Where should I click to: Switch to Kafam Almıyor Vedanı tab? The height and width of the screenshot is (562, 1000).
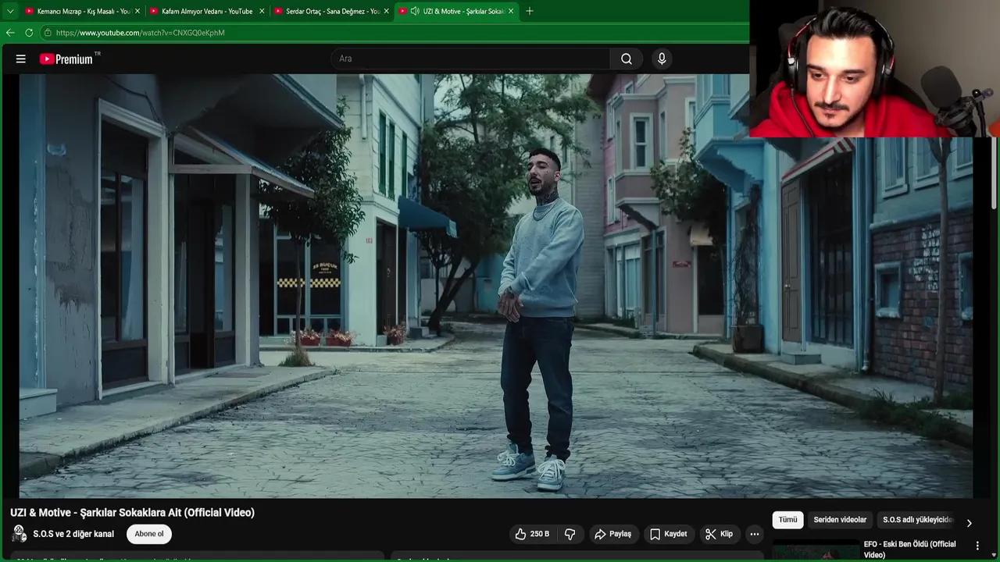click(207, 11)
